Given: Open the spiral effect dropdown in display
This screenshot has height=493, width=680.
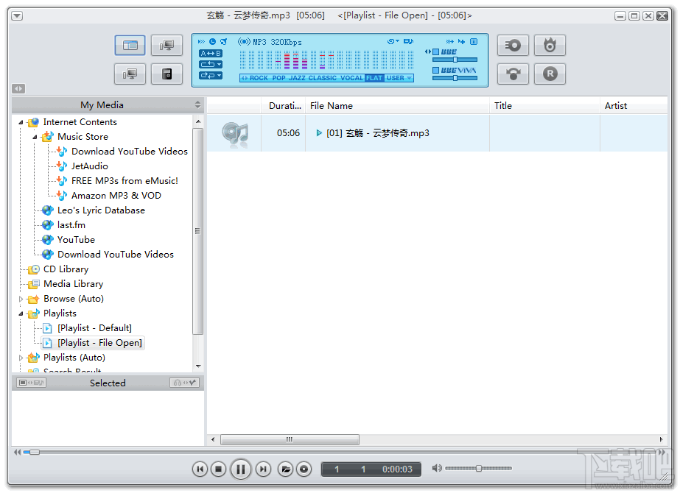Looking at the screenshot, I should click(x=393, y=42).
